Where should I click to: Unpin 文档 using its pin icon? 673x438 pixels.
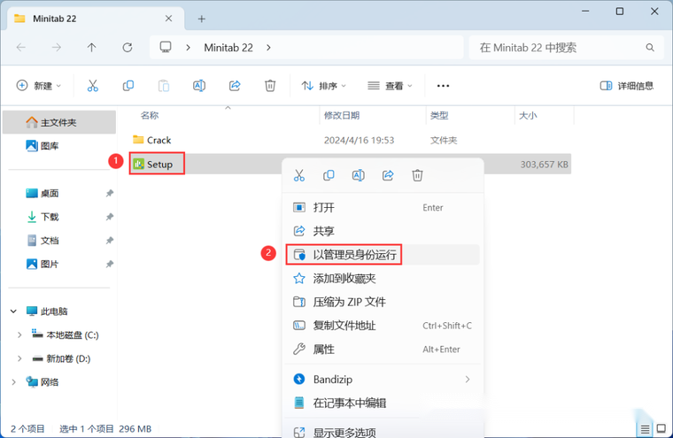click(x=110, y=241)
